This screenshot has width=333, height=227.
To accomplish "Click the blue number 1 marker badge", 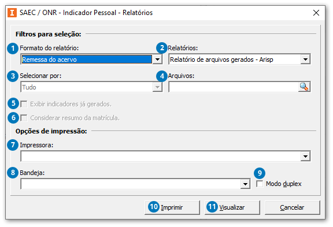I will click(x=13, y=49).
